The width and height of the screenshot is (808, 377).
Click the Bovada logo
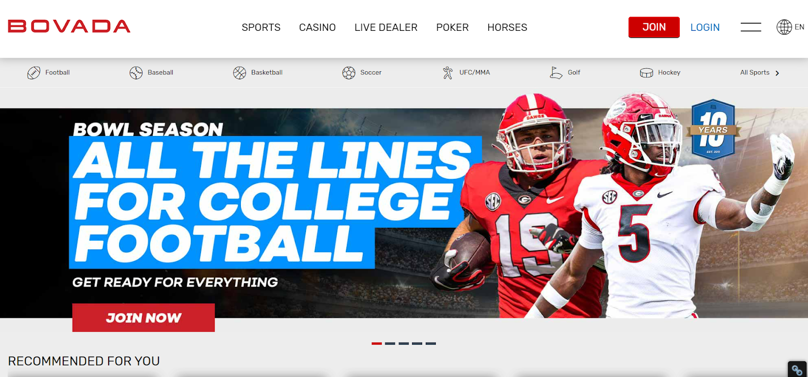(69, 26)
